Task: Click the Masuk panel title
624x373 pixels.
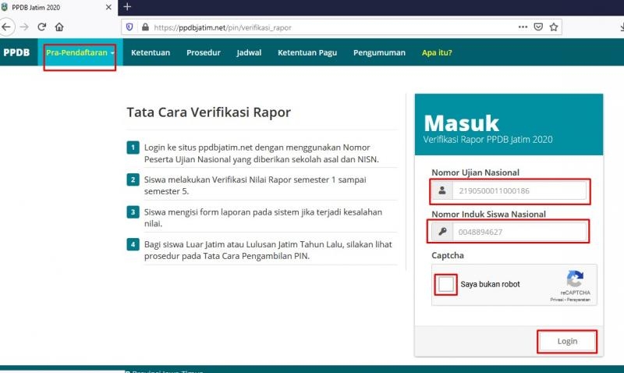Action: point(461,123)
